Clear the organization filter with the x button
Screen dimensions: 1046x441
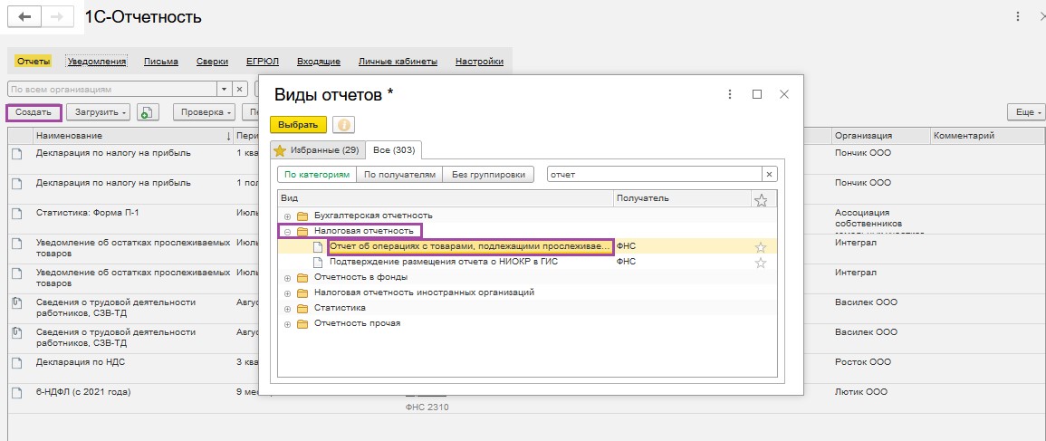tap(241, 89)
